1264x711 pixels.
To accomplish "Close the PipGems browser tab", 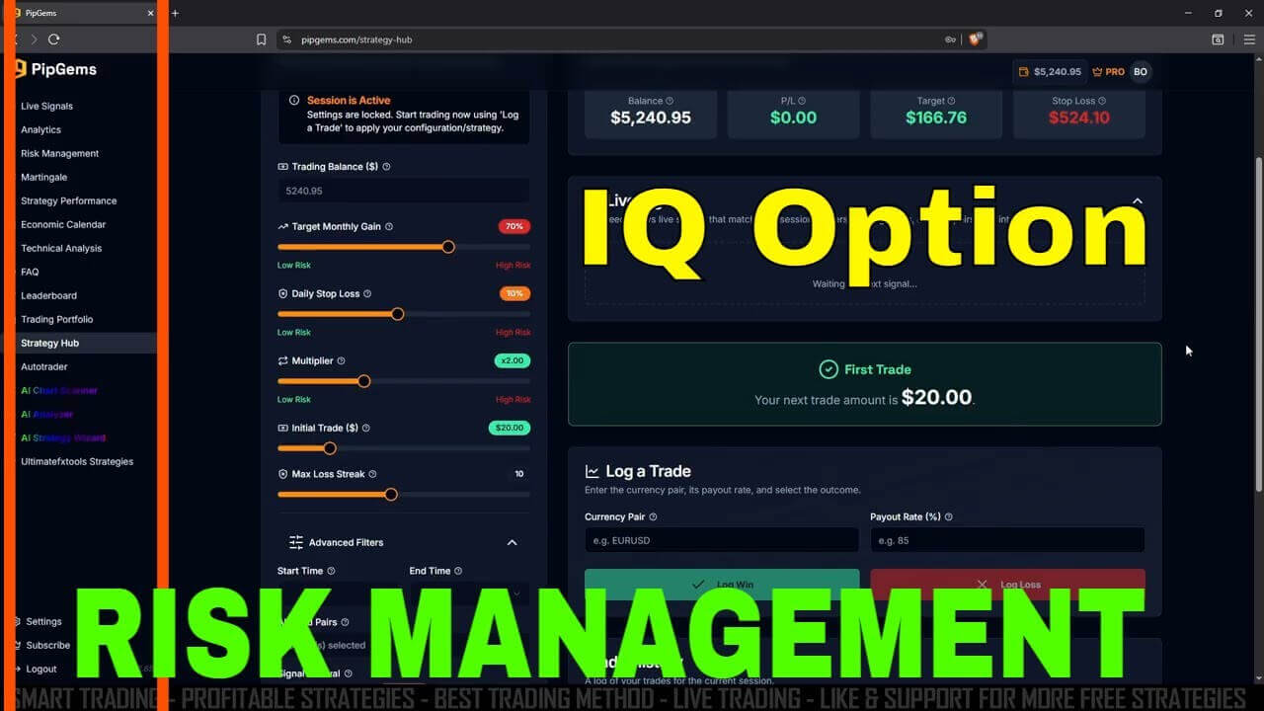I will (x=151, y=13).
